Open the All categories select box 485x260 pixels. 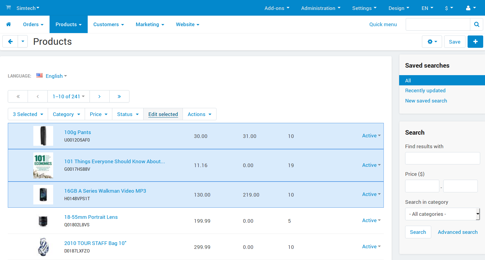(x=442, y=214)
